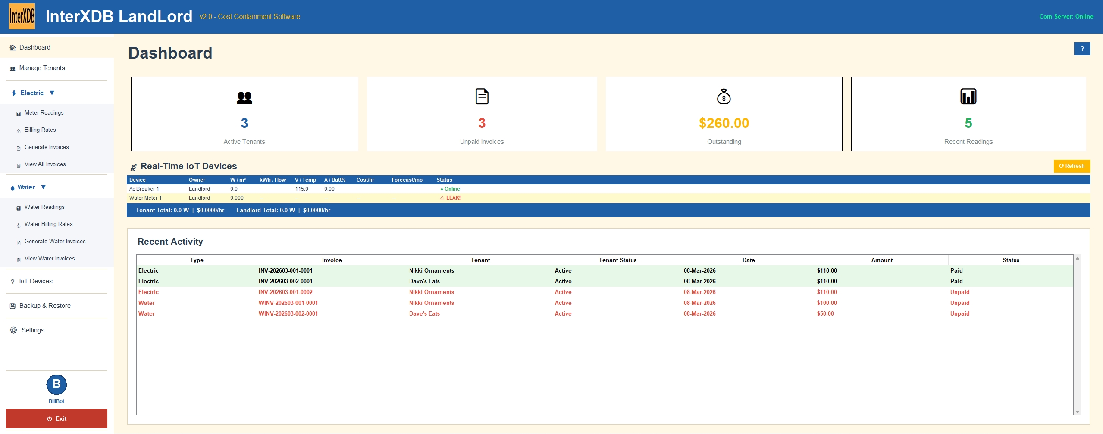Screen dimensions: 1103x434
Task: Click the Billing Rates money bag icon
Action: click(x=19, y=131)
